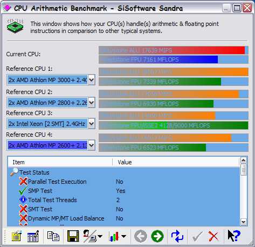This screenshot has height=247, width=255.
Task: Close the CPU Arithmetic Benchmark window
Action: click(247, 8)
